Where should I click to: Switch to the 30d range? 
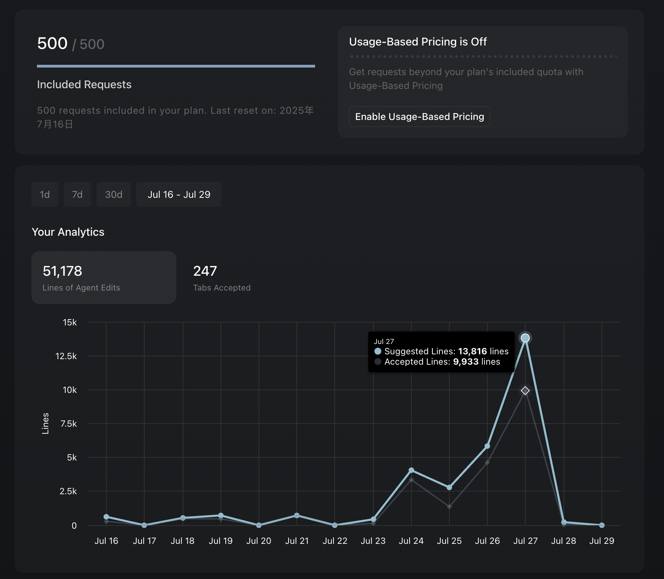click(114, 194)
